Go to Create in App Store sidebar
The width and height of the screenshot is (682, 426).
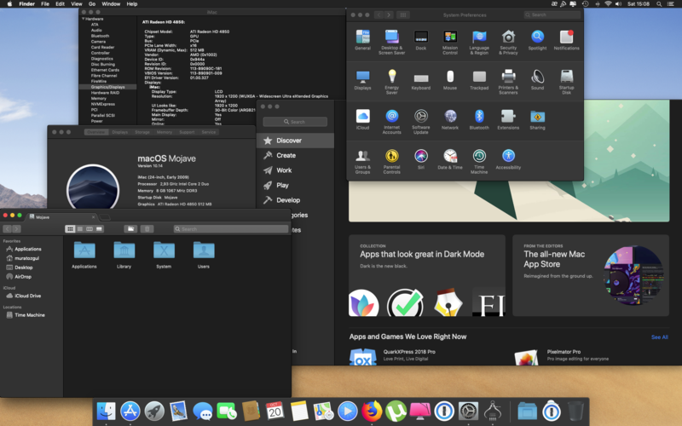click(286, 155)
